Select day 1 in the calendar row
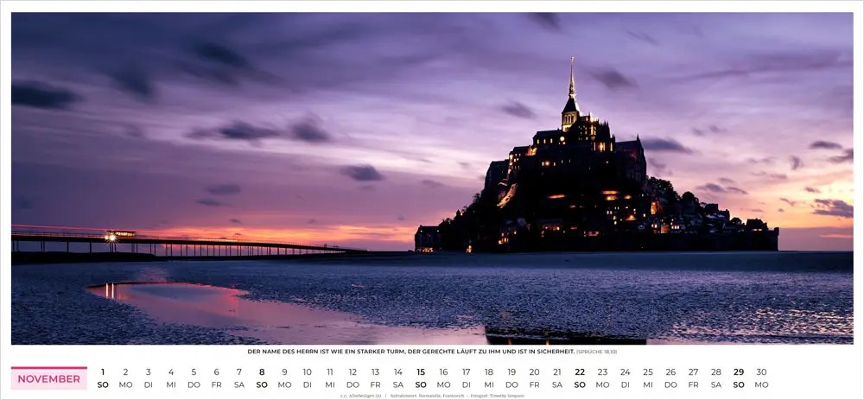The height and width of the screenshot is (400, 864). [x=103, y=371]
